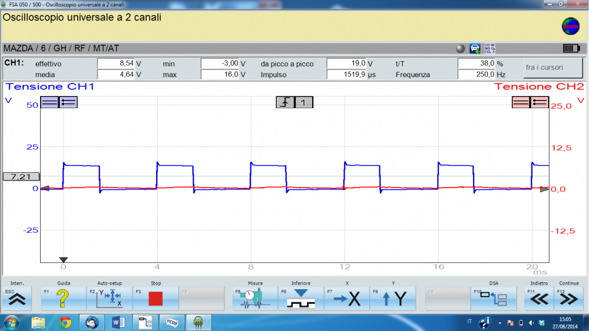Viewport: 589px width, 331px height.
Task: Click the Impulso value 1519,9
Action: click(x=346, y=74)
